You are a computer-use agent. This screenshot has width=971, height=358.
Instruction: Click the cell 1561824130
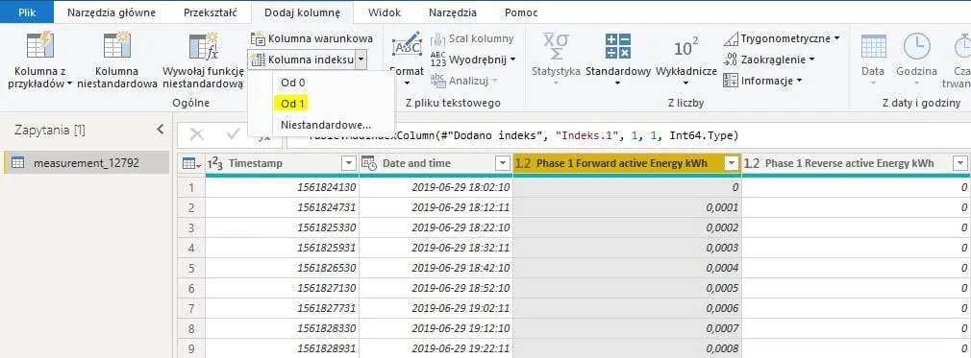point(282,187)
